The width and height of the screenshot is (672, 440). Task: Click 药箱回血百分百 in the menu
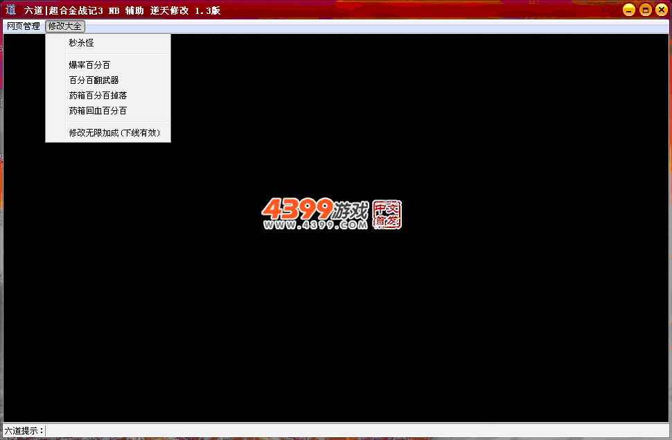[x=108, y=111]
